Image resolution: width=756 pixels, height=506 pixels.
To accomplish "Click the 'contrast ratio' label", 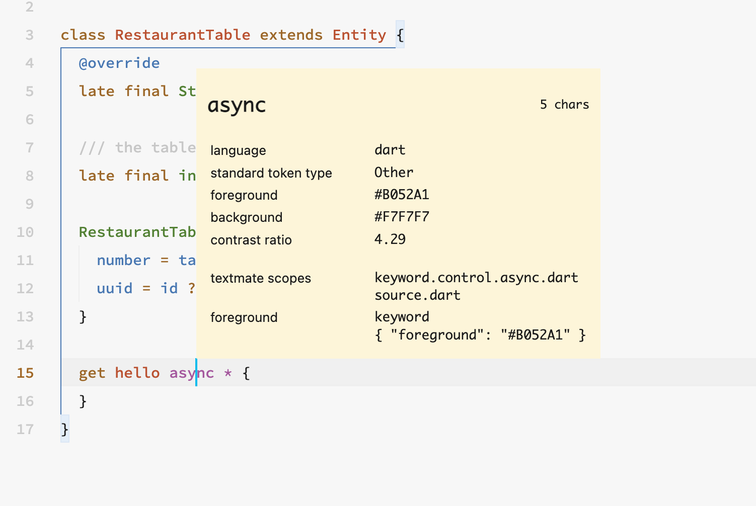I will 251,240.
